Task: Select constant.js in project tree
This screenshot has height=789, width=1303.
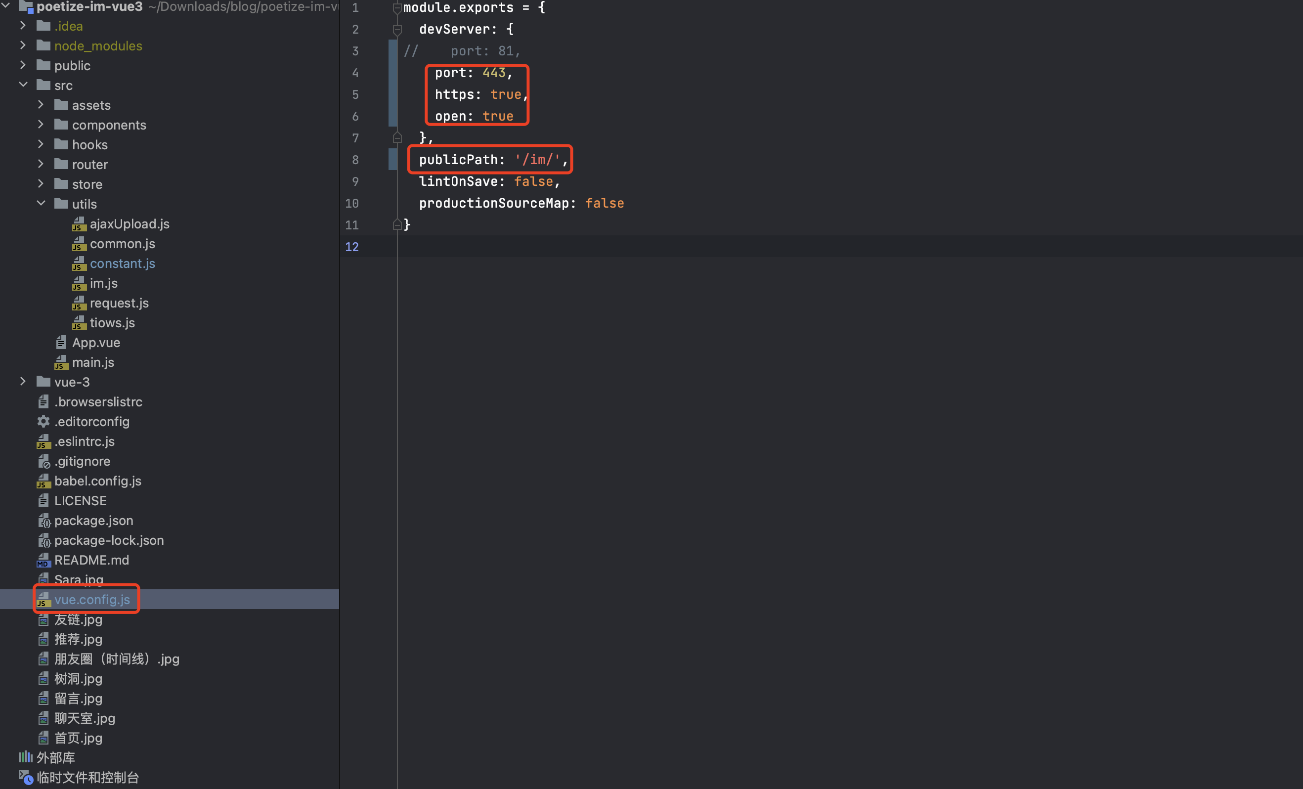Action: coord(122,263)
